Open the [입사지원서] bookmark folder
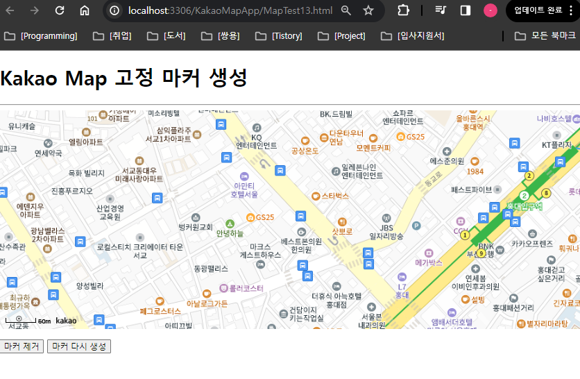580x379 pixels. coord(412,36)
